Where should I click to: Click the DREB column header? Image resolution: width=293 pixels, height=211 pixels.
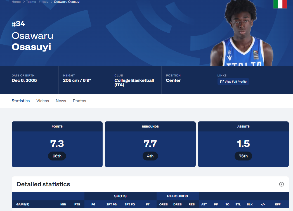[x=178, y=204]
